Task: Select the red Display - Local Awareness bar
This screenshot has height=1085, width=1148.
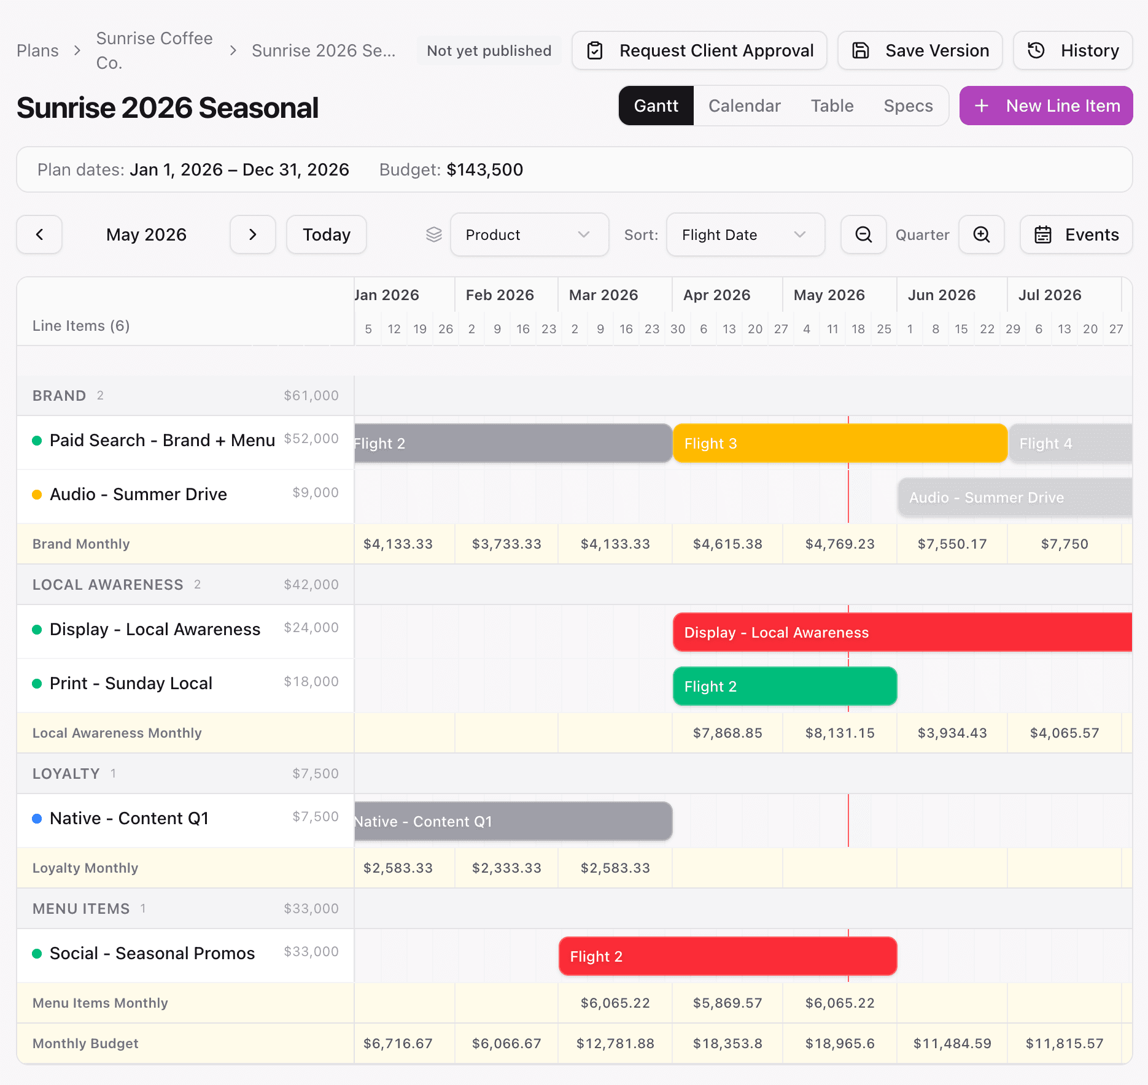Action: point(902,632)
